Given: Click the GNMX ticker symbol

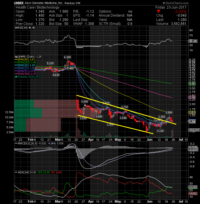Looking at the screenshot, I should pyautogui.click(x=19, y=3).
